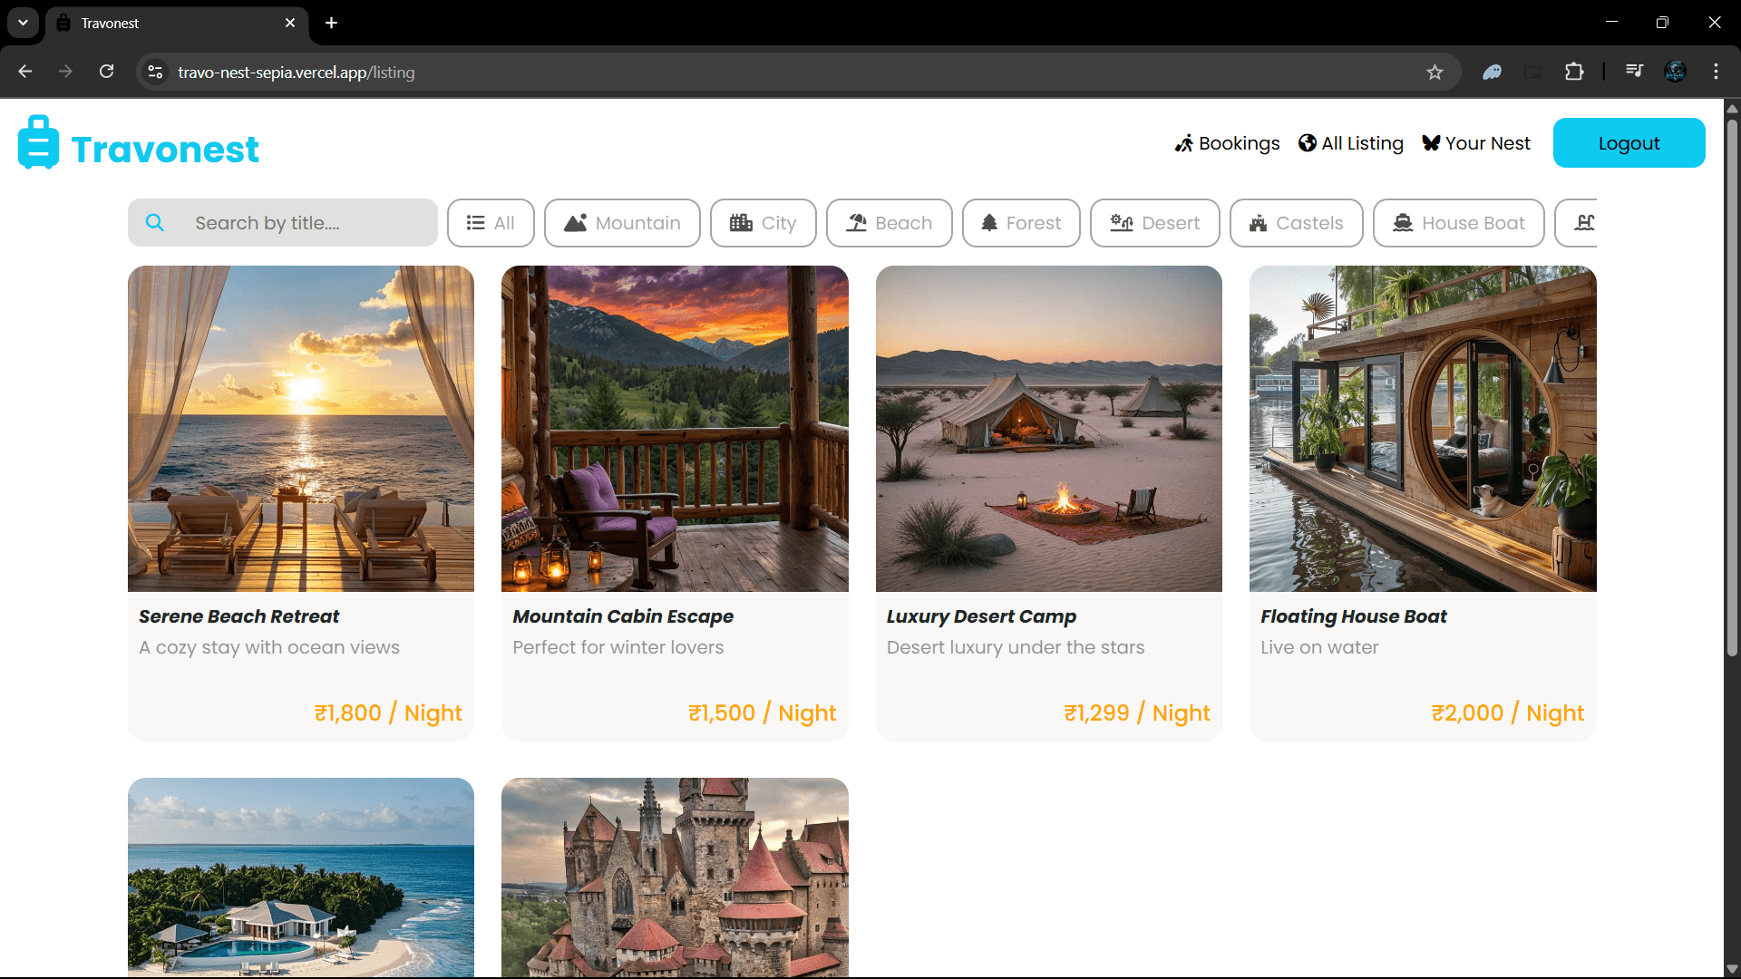Open the Floating House Boat photo
This screenshot has height=979, width=1741.
click(x=1423, y=429)
